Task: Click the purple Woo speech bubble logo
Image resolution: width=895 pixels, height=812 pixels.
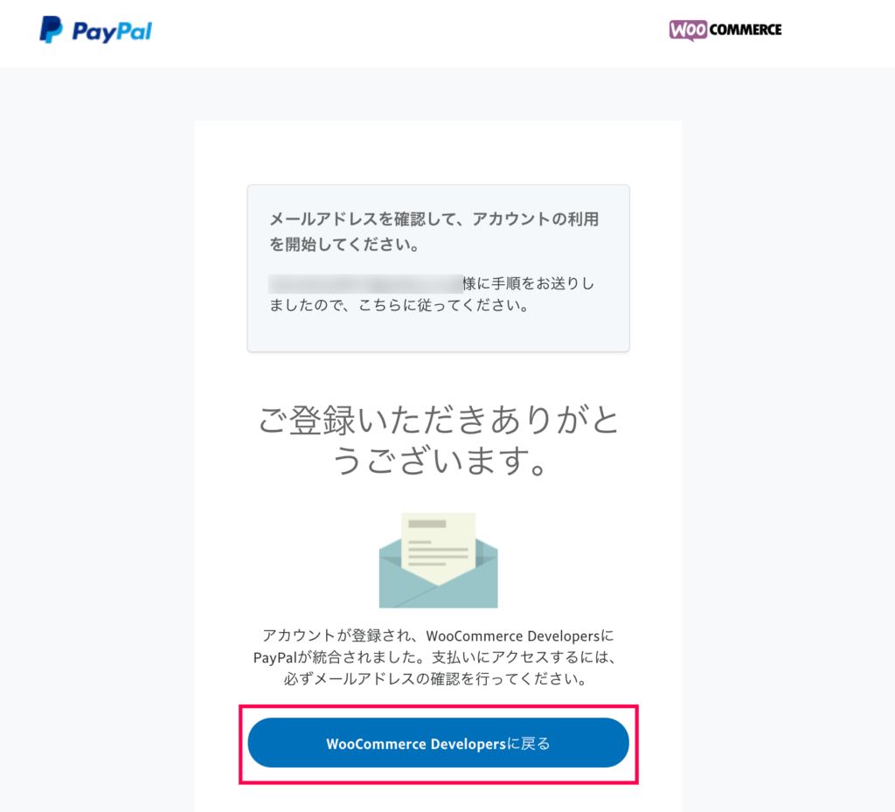Action: 689,31
